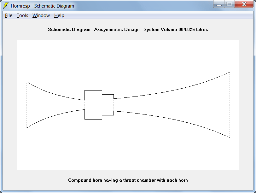Open the Help menu
This screenshot has width=256, height=193.
59,15
